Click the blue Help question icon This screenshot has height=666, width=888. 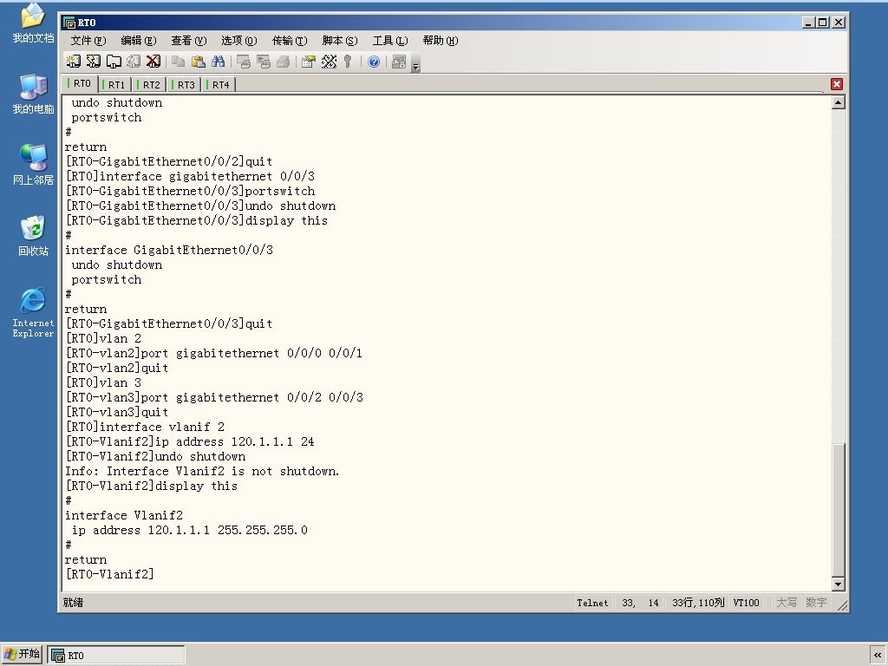coord(374,62)
